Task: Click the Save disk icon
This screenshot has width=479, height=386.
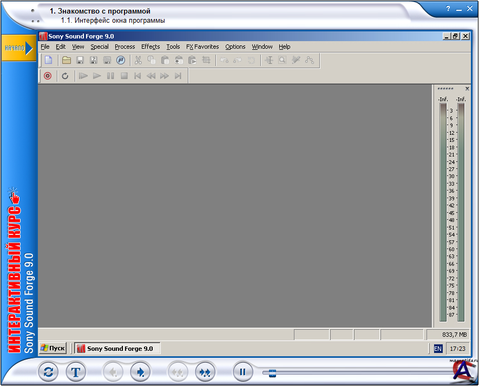Action: [x=80, y=60]
